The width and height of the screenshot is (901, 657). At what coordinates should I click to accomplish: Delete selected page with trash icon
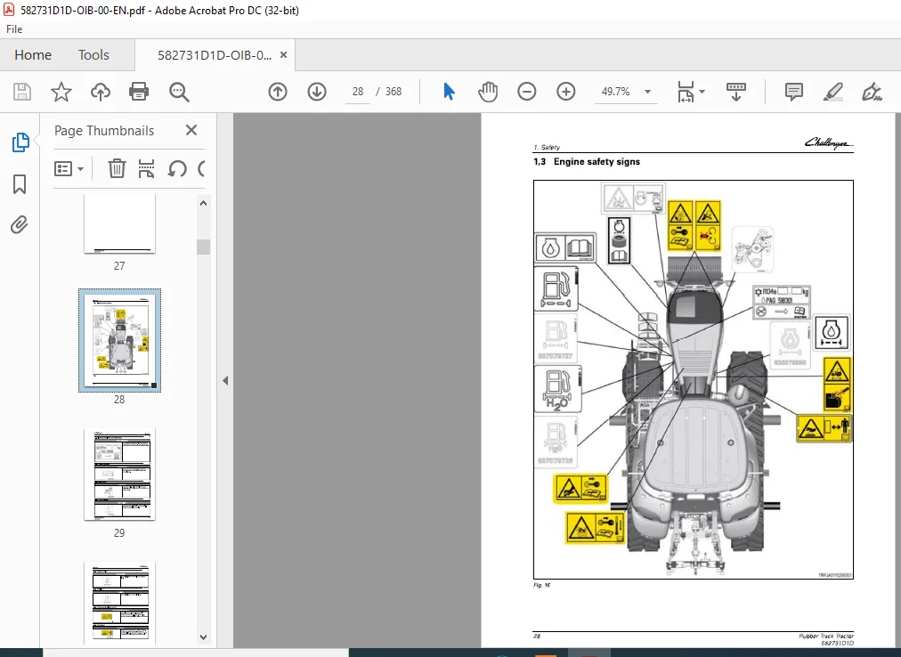pyautogui.click(x=117, y=169)
